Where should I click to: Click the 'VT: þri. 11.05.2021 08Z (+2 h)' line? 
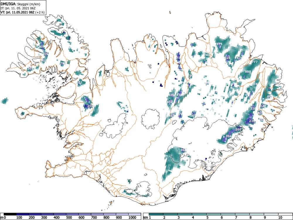coord(23,13)
